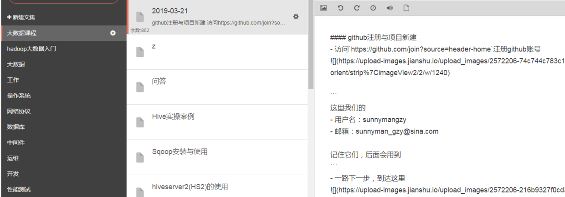The width and height of the screenshot is (565, 197).
Task: Open the 性能测试 notebook
Action: pyautogui.click(x=63, y=189)
